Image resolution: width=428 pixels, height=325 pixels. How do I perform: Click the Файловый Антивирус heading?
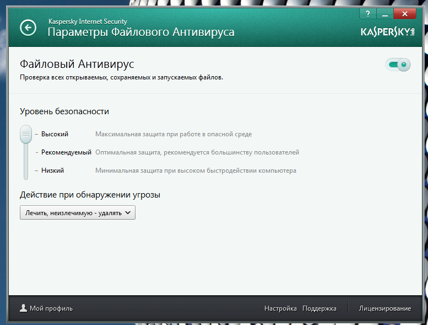[77, 65]
